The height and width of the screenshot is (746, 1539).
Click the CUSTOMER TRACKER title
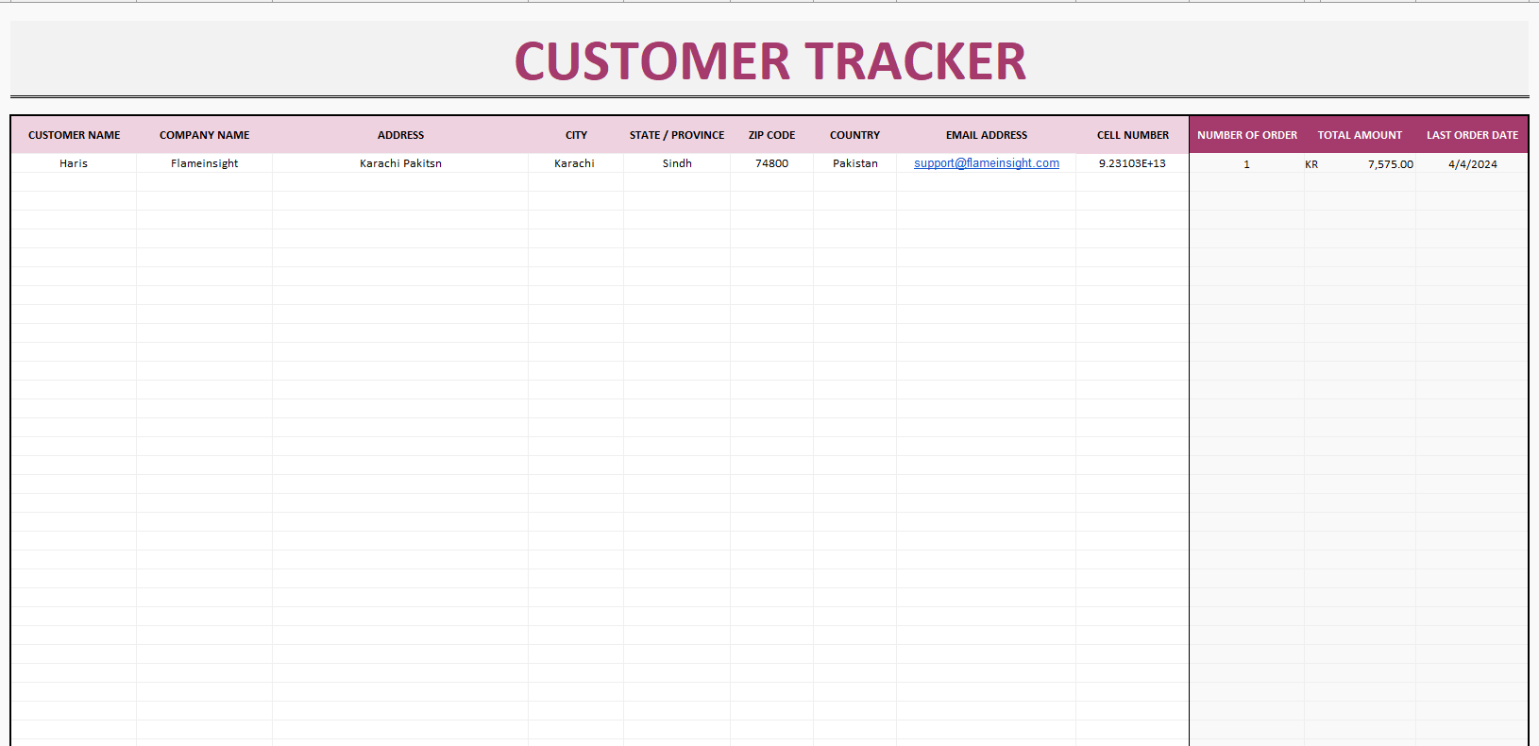click(769, 61)
